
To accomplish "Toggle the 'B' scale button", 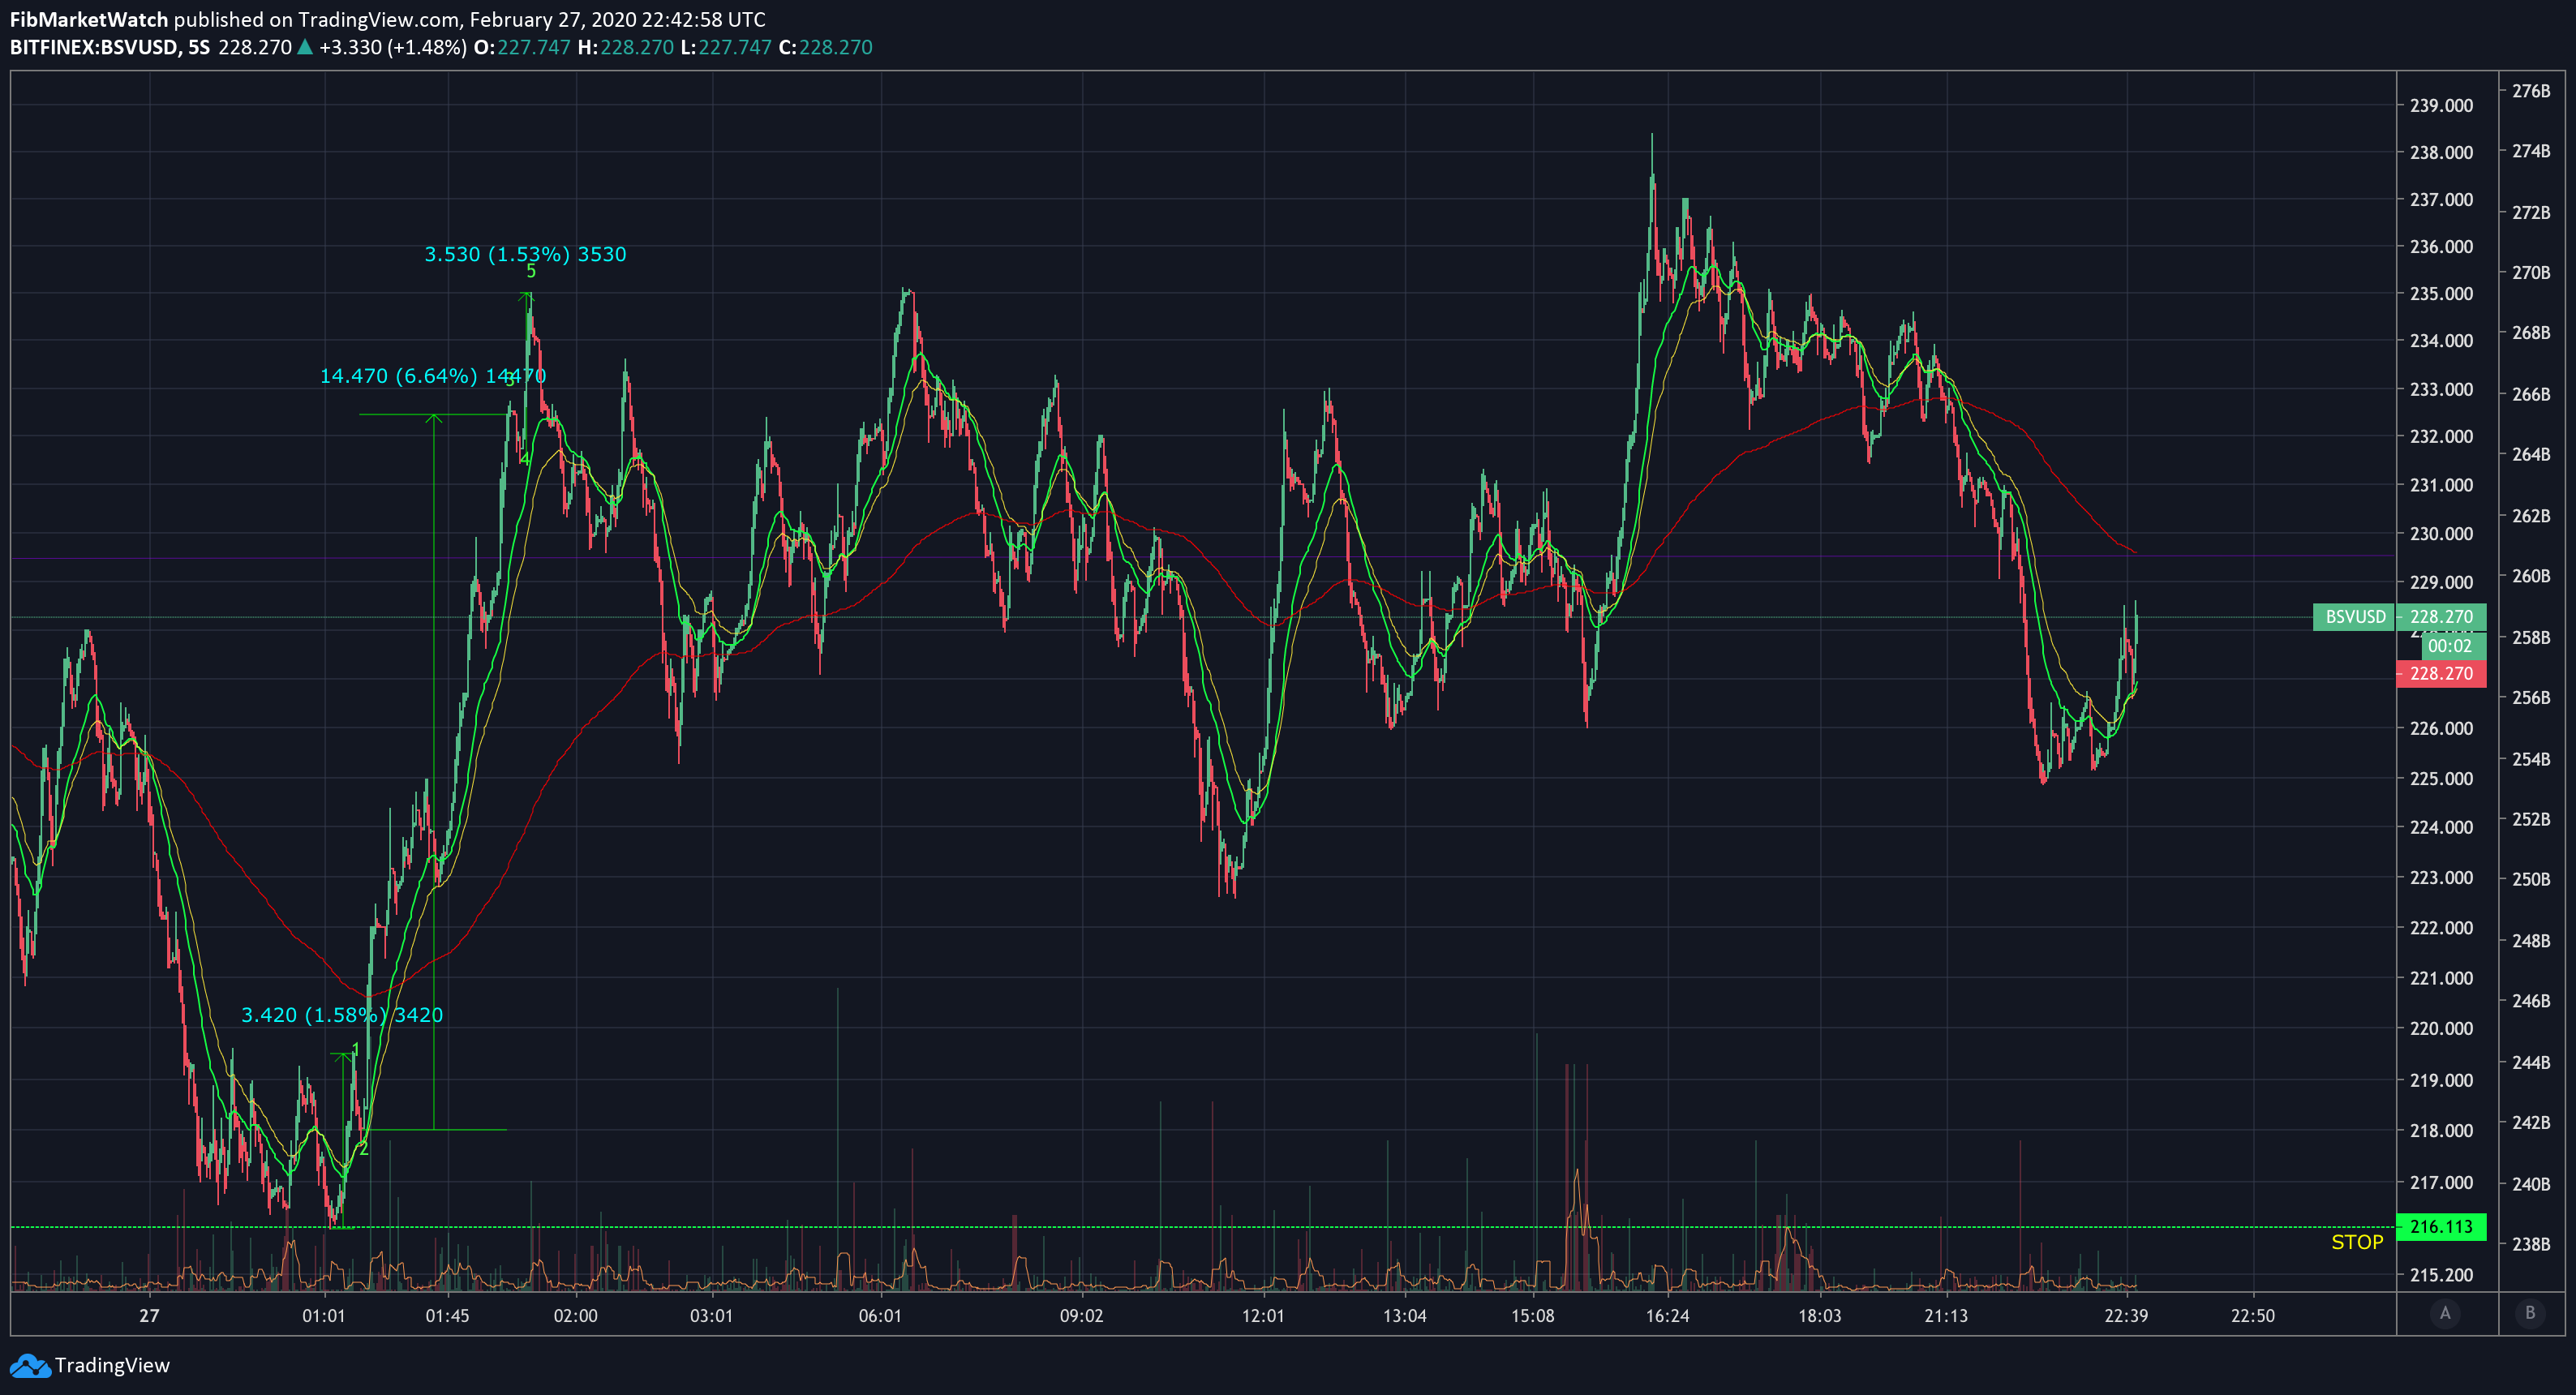I will (x=2530, y=1313).
